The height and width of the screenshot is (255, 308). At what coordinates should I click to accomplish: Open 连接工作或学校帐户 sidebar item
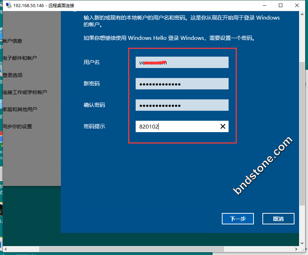click(25, 92)
